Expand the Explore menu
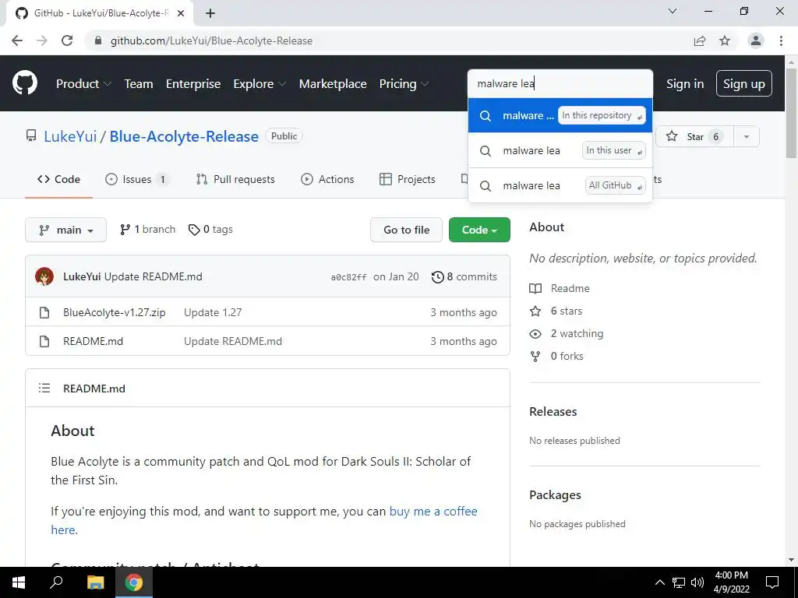 260,84
